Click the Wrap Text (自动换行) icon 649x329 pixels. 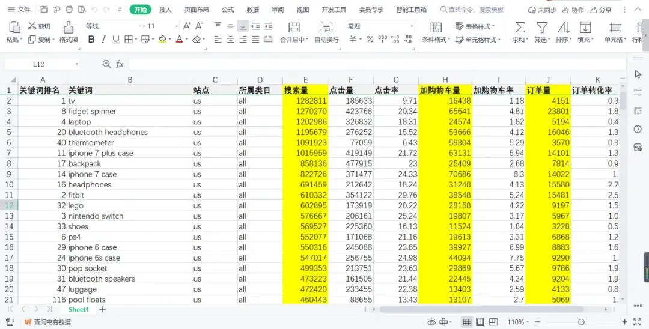pos(326,28)
